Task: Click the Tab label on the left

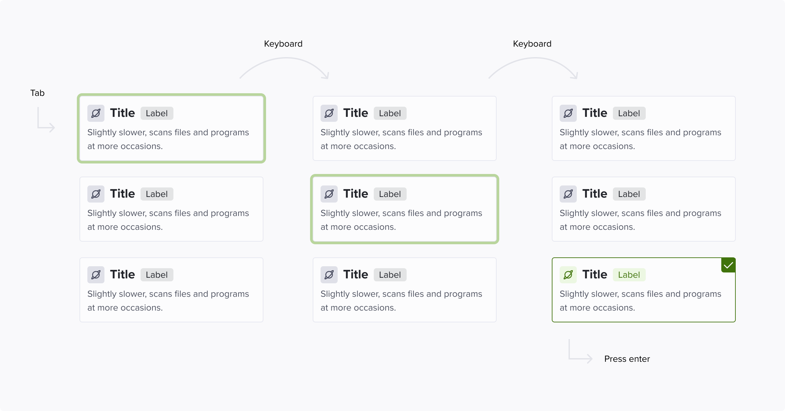Action: click(x=37, y=93)
